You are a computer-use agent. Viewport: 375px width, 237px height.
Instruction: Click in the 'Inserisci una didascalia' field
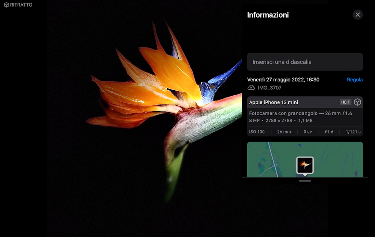[x=305, y=62]
